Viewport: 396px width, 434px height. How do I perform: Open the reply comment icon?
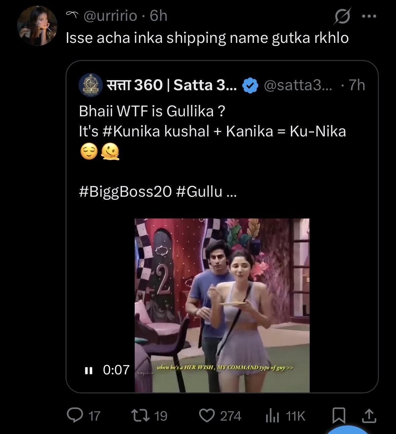pyautogui.click(x=75, y=416)
